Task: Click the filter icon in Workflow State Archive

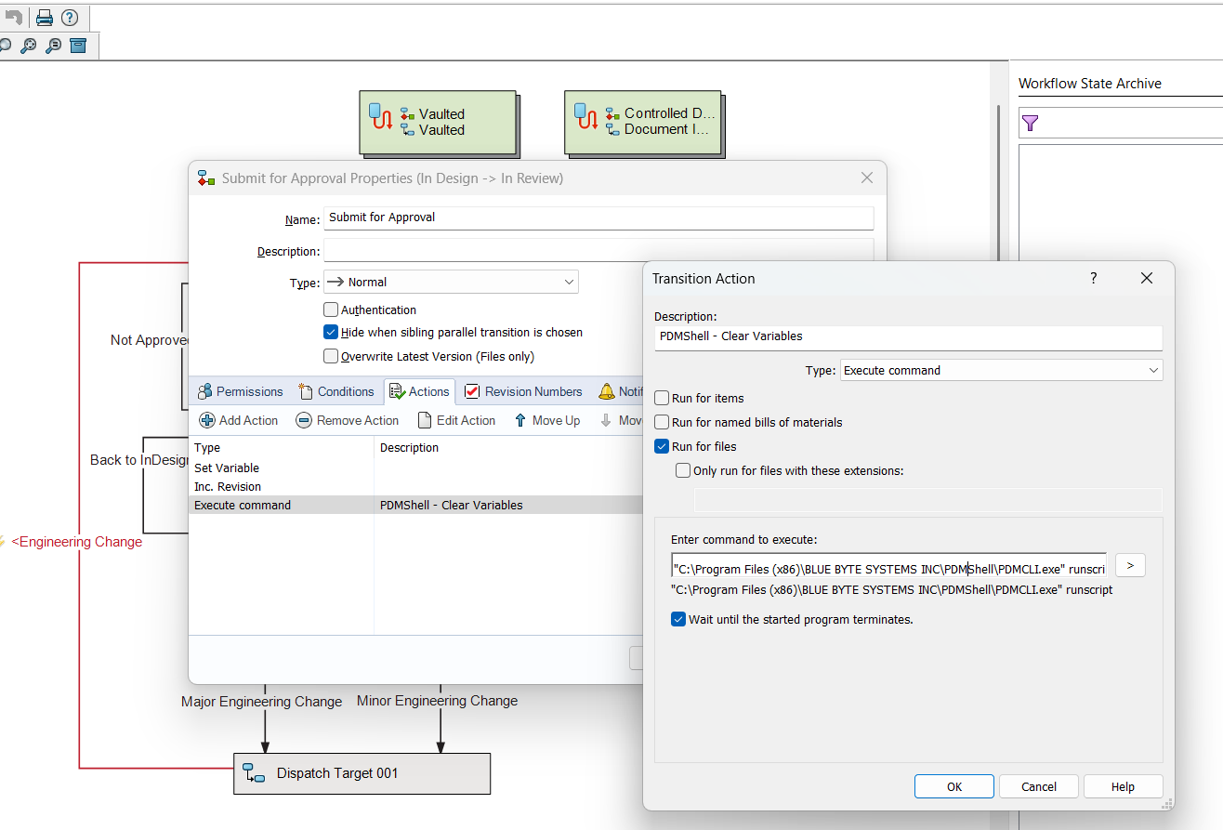Action: (x=1030, y=122)
